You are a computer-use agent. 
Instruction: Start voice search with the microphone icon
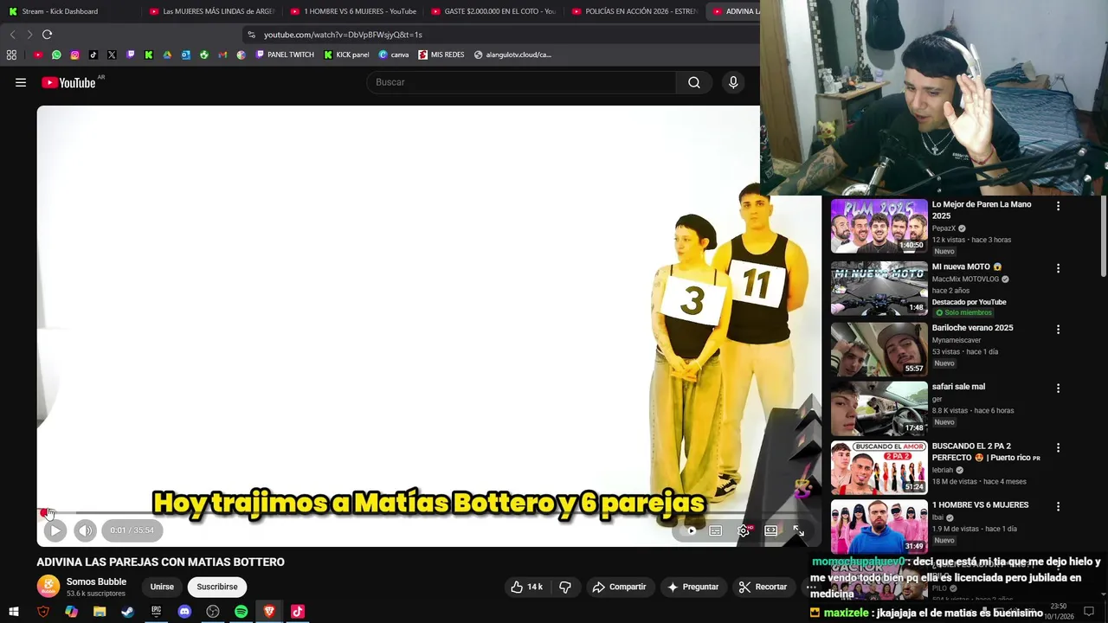pos(733,82)
